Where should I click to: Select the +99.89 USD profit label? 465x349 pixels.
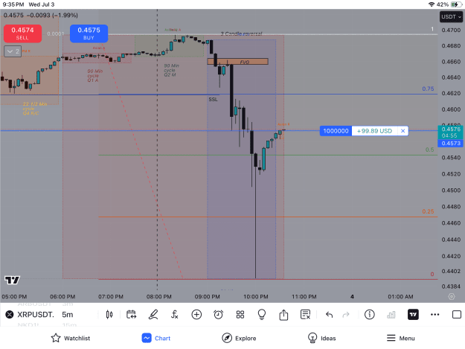pyautogui.click(x=374, y=131)
